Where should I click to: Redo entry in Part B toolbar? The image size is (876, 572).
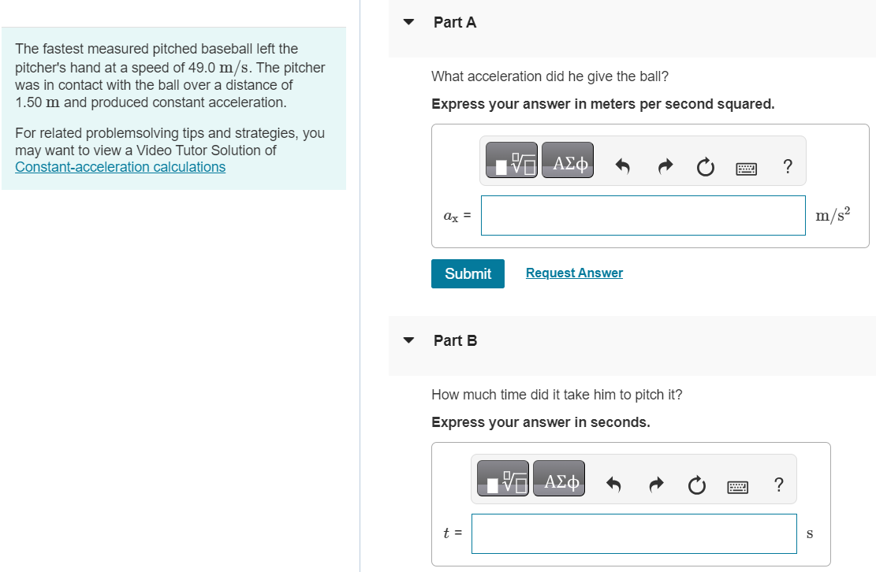pos(657,485)
